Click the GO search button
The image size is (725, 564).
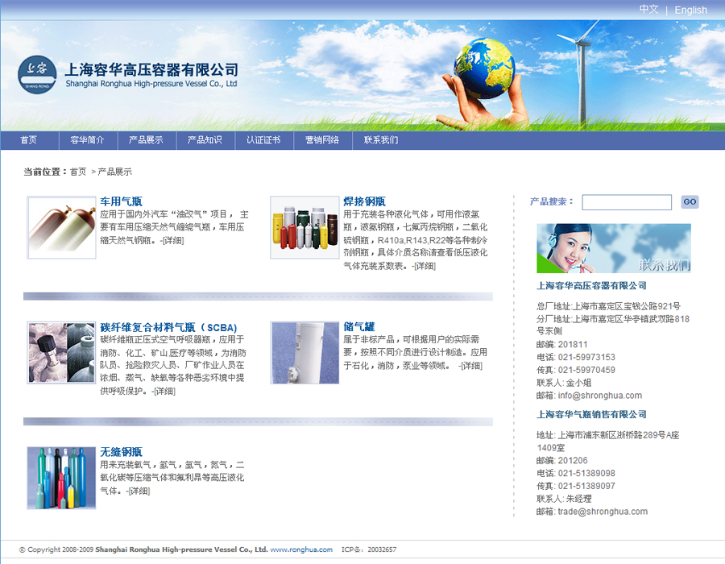690,201
